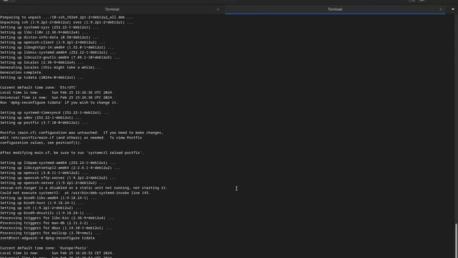Click 'Processing triggers for mailcap' line
This screenshot has height=258, width=458.
pyautogui.click(x=51, y=233)
